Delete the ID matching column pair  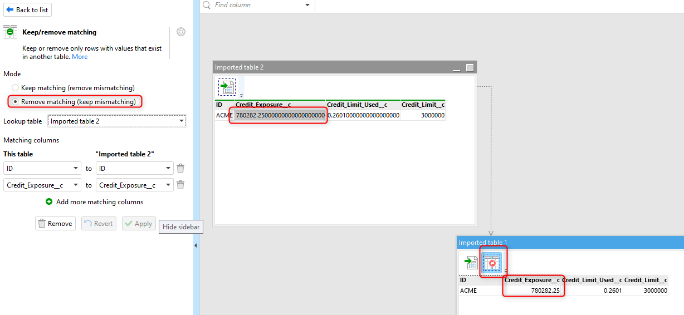(x=180, y=168)
